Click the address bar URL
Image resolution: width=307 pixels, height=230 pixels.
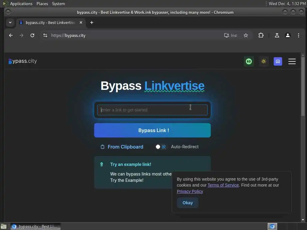point(68,35)
